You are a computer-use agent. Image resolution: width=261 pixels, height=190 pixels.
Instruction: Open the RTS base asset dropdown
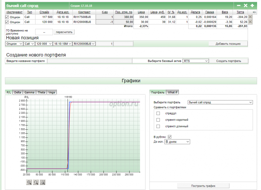pyautogui.click(x=195, y=61)
